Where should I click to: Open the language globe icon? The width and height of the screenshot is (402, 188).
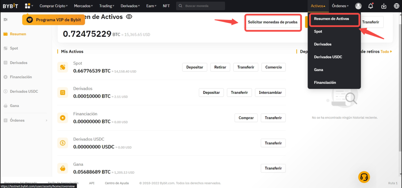pos(396,6)
